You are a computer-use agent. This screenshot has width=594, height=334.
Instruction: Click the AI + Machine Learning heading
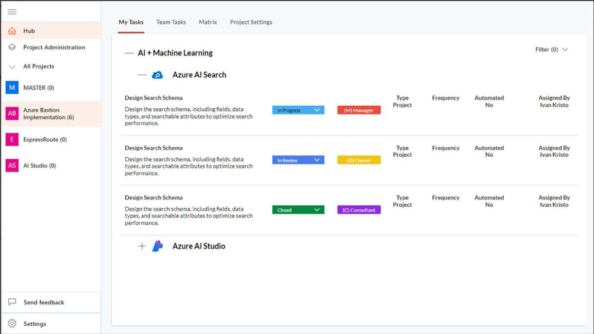(175, 53)
